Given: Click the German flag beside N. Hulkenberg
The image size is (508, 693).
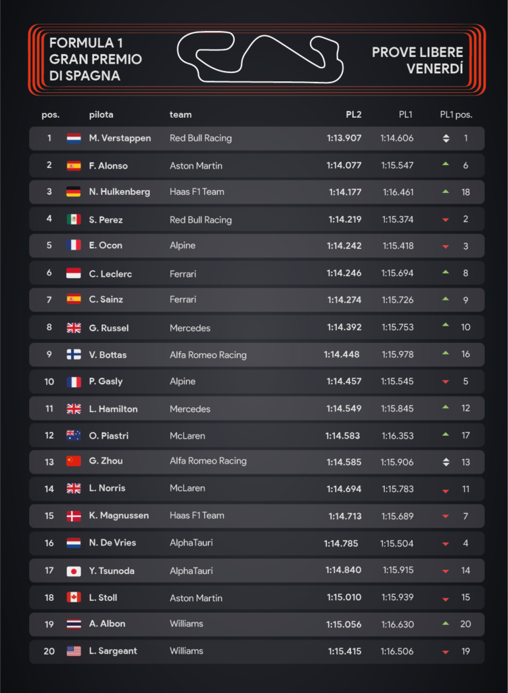Looking at the screenshot, I should coord(74,192).
